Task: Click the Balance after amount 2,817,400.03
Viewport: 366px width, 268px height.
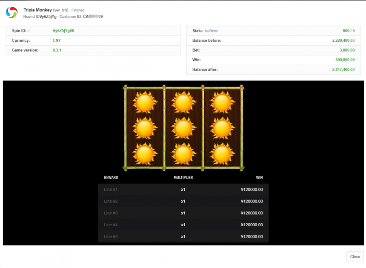Action: pos(343,69)
